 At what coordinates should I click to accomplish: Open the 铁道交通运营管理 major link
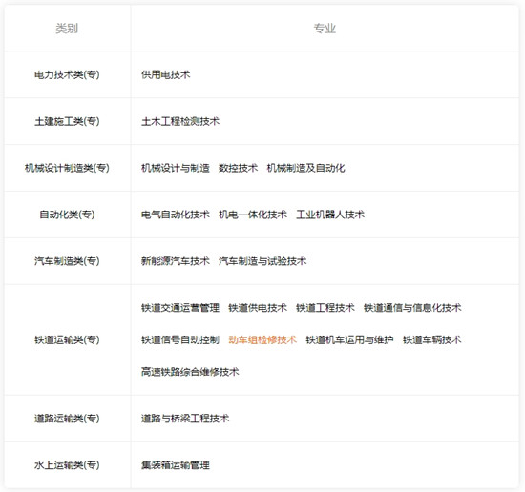point(180,307)
